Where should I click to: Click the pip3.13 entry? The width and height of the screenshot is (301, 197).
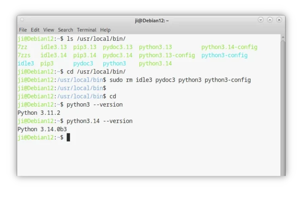coord(85,47)
